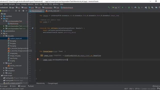Screen dimensions: 160x90
Task: Click the Attach debugger to process icon
Action: [x=139, y=7]
